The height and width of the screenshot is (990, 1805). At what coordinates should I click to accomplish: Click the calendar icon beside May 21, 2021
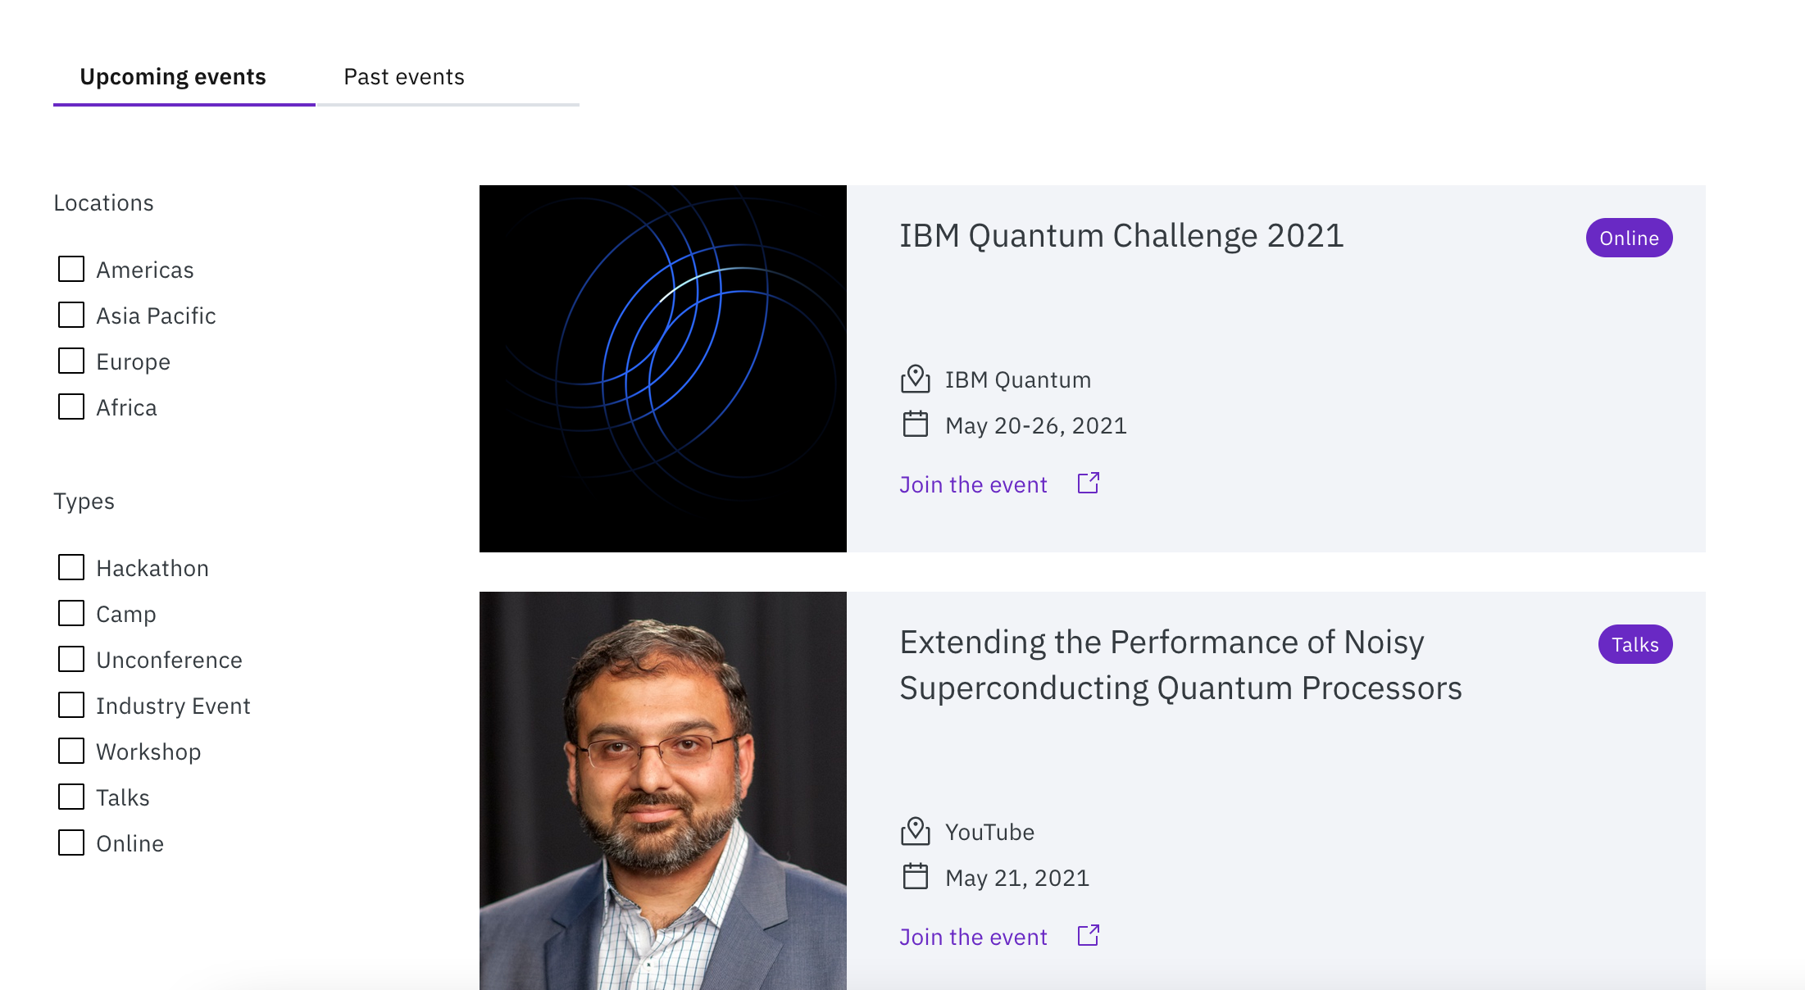click(x=916, y=876)
